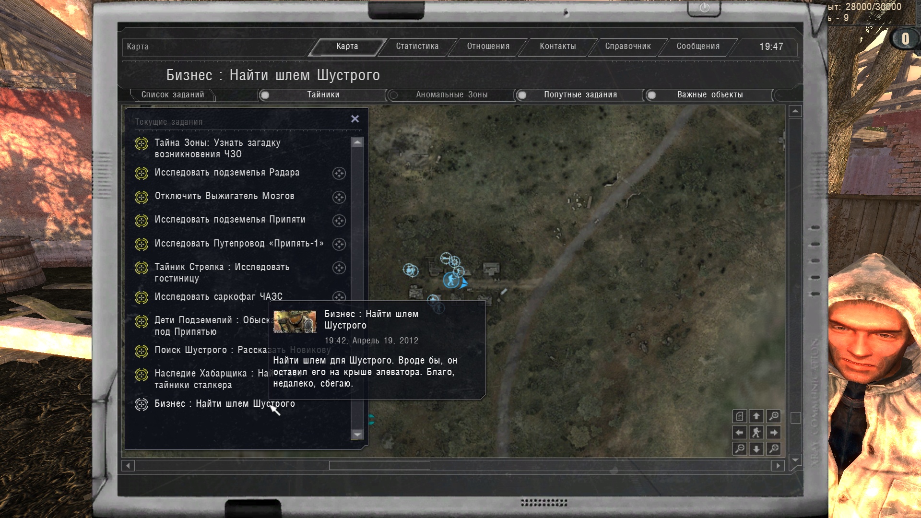
Task: Toggle Попутные задания map filter
Action: click(x=579, y=95)
